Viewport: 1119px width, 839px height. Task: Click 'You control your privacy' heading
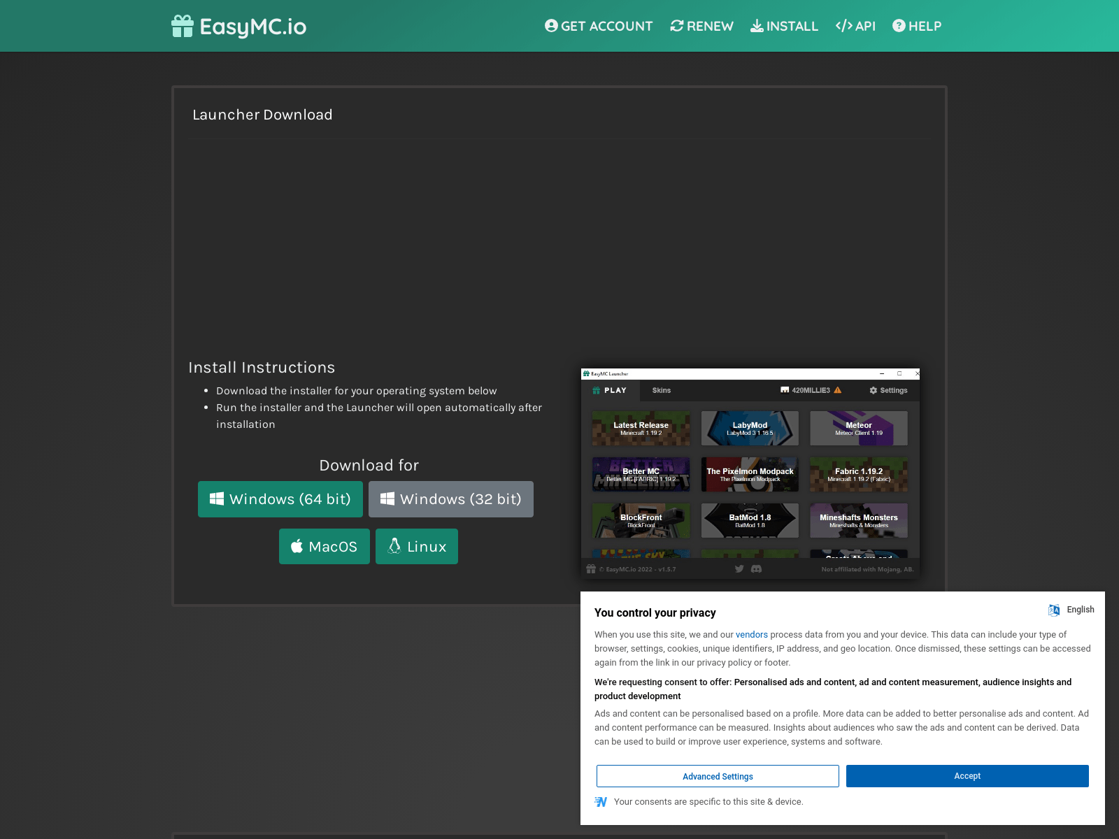(x=655, y=612)
